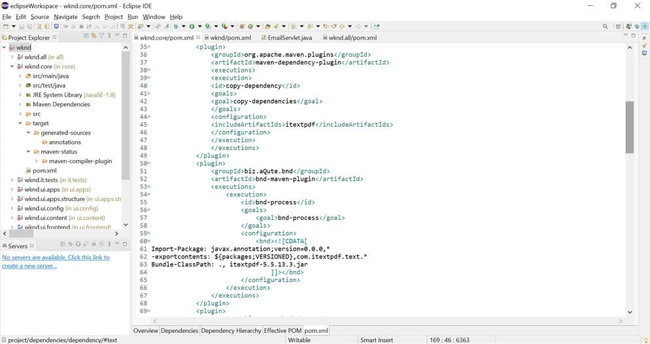
Task: Switch to the EmailServlet.java editor tab
Action: (286, 38)
